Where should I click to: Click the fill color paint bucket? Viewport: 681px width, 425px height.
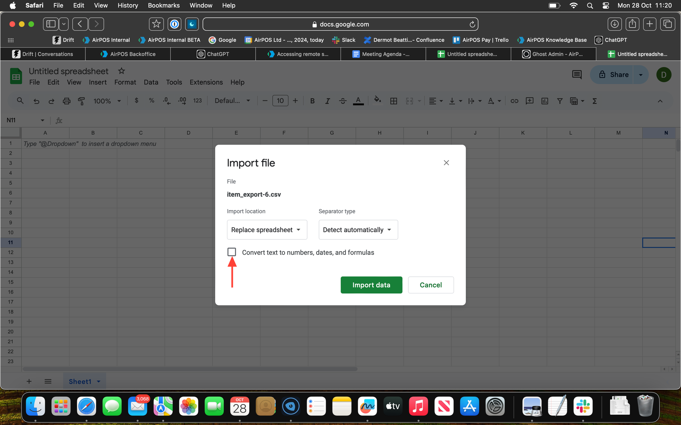377,100
